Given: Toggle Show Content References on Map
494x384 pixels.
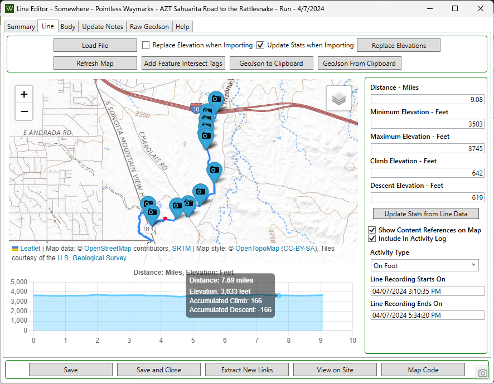Looking at the screenshot, I should 372,230.
